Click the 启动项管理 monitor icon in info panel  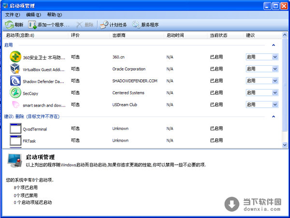(x=15, y=160)
